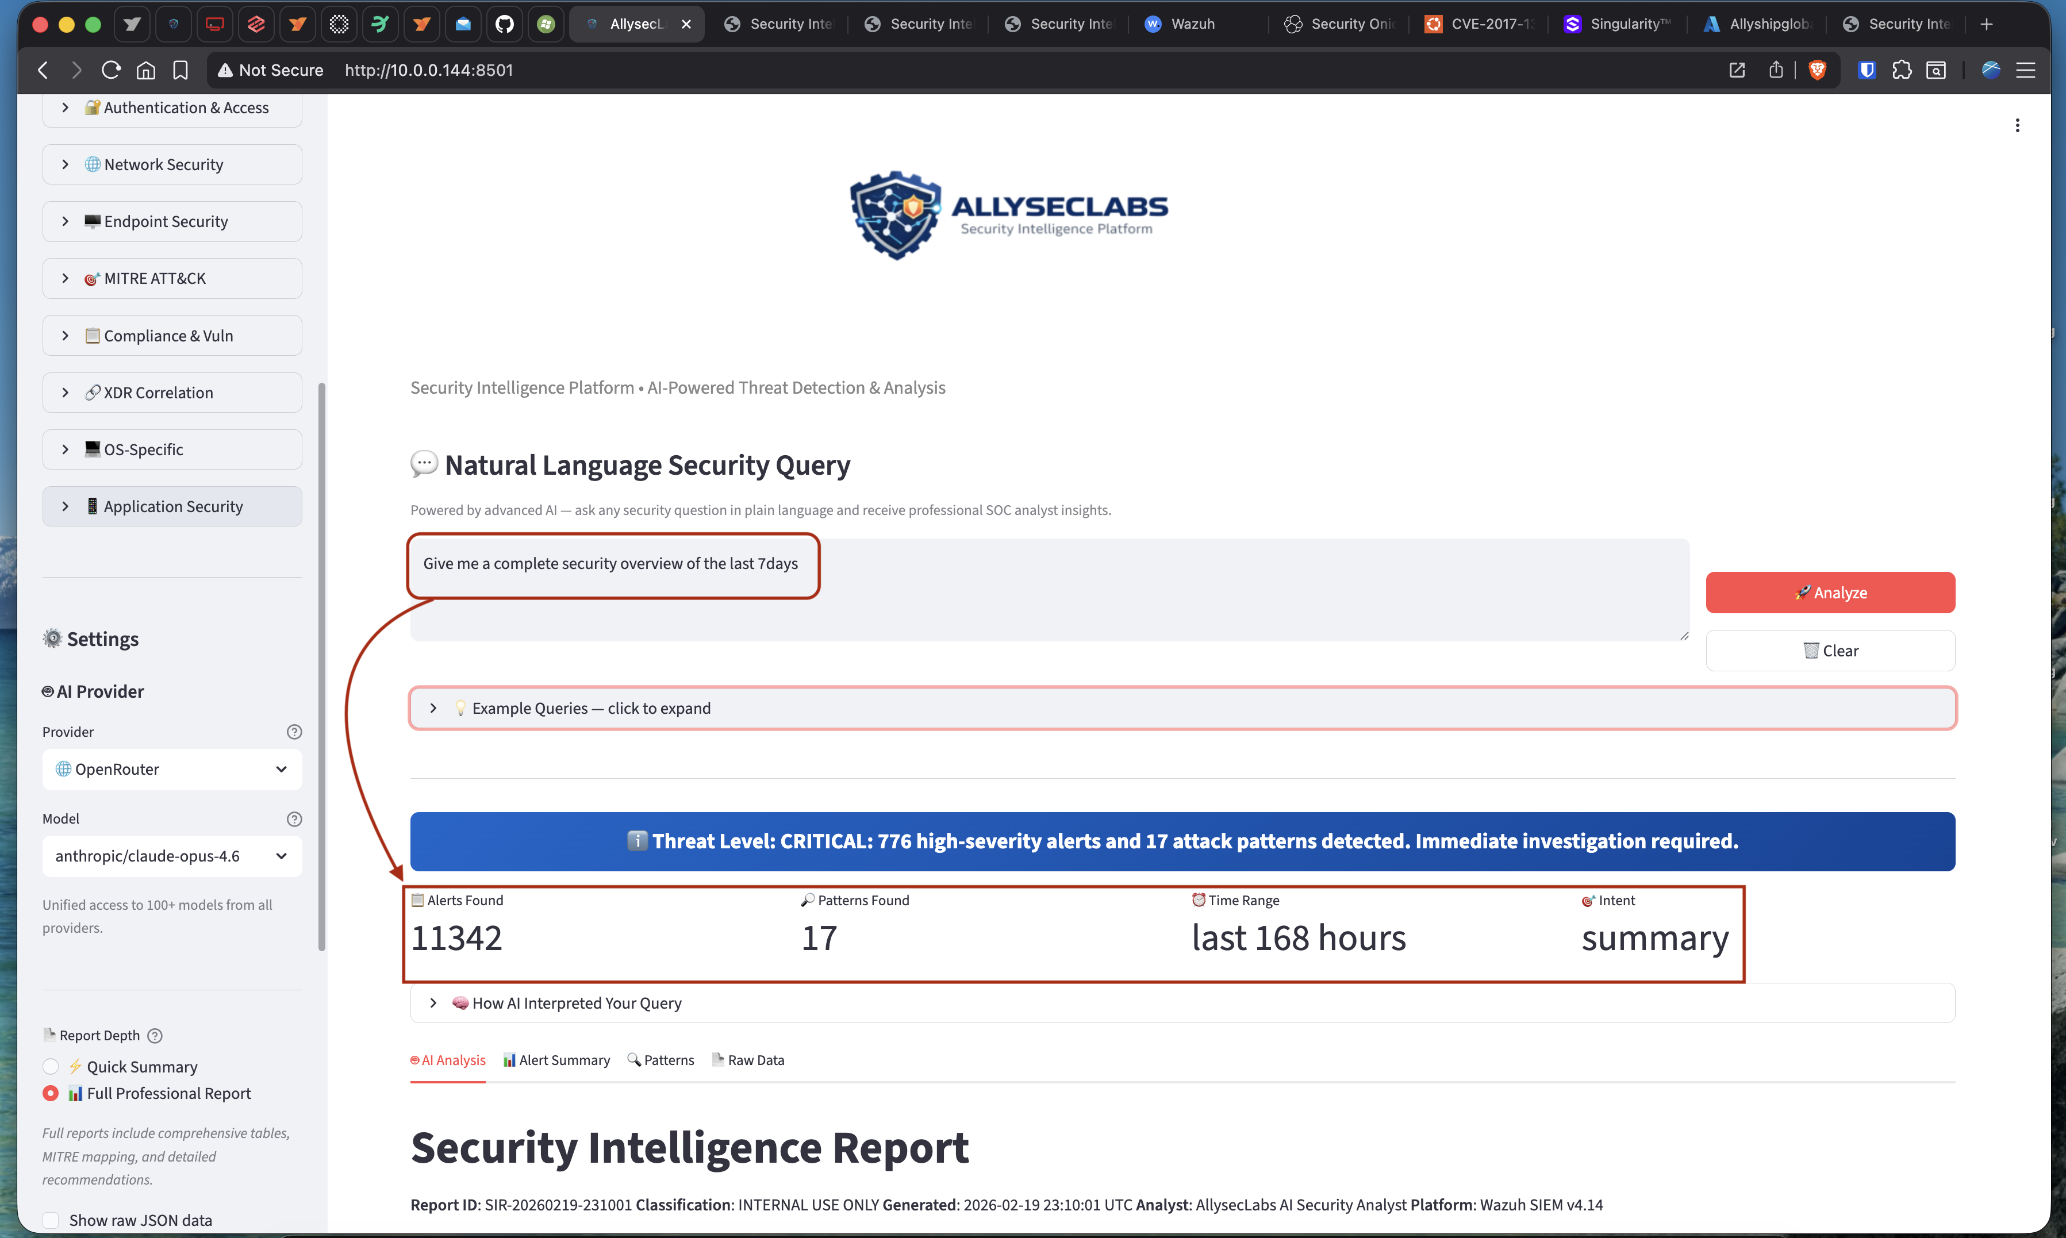This screenshot has width=2066, height=1238.
Task: Open the Streamlit three-dot app menu
Action: click(x=2018, y=125)
